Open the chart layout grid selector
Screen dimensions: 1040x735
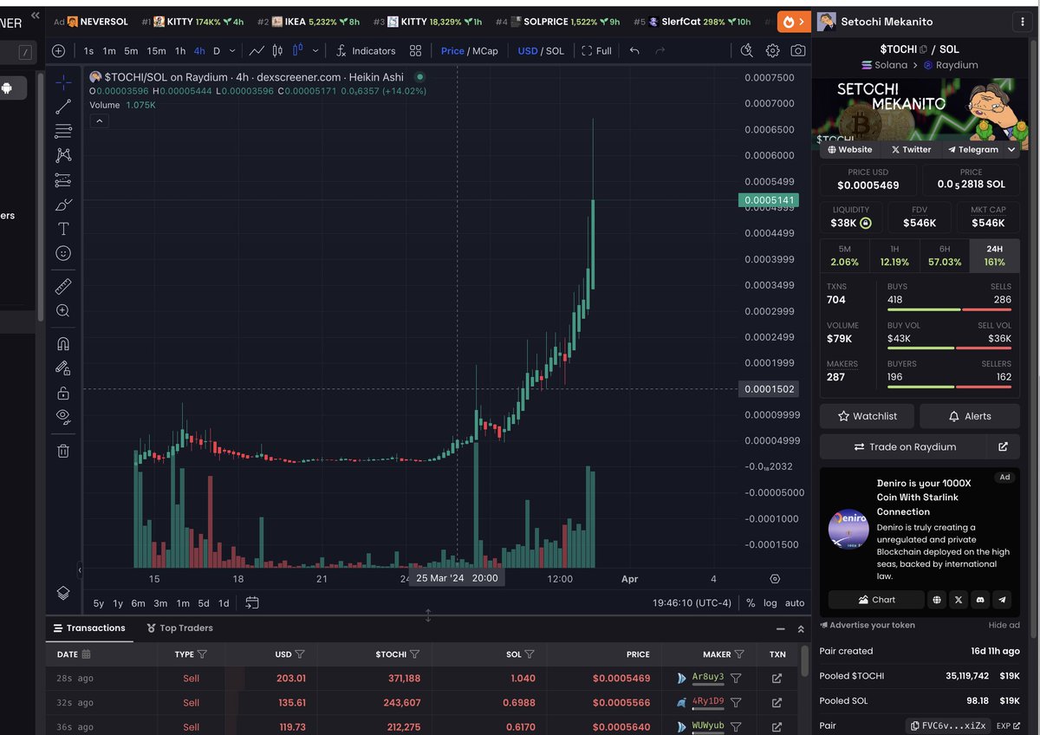coord(415,51)
